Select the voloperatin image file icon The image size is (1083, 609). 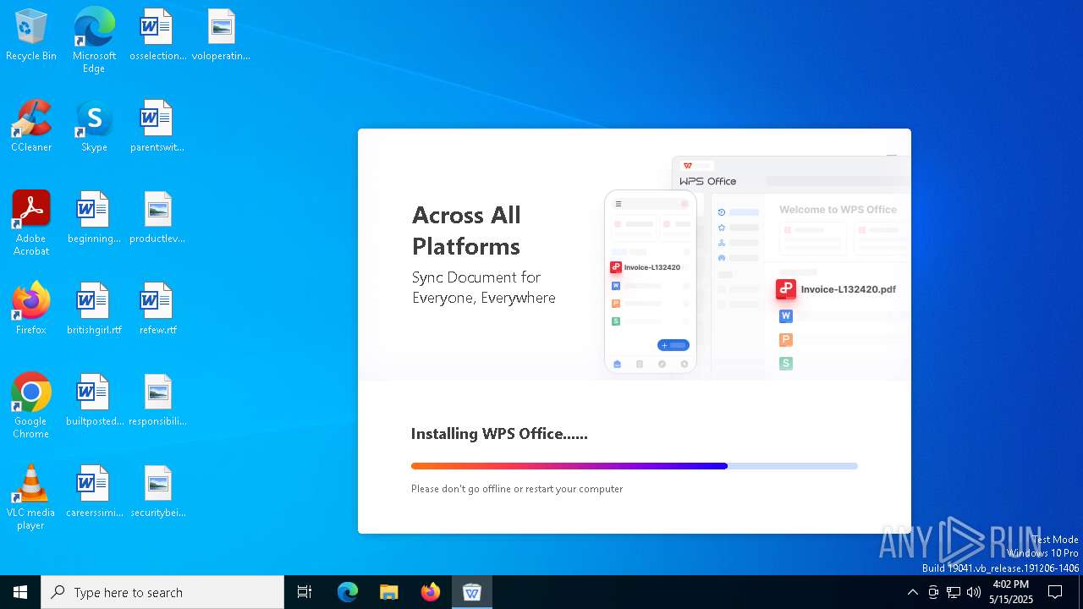[x=221, y=34]
